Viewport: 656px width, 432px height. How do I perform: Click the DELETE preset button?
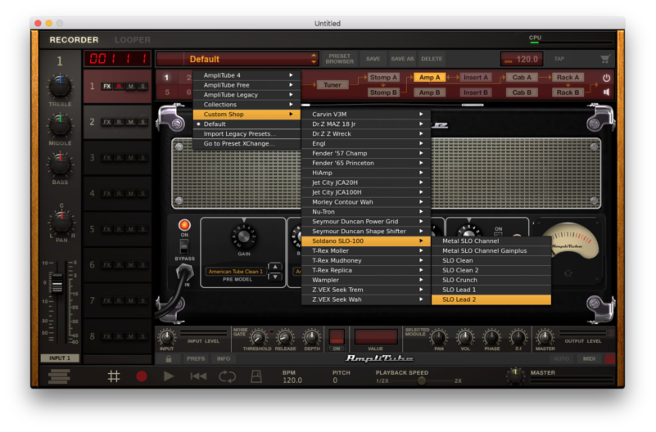pos(432,59)
